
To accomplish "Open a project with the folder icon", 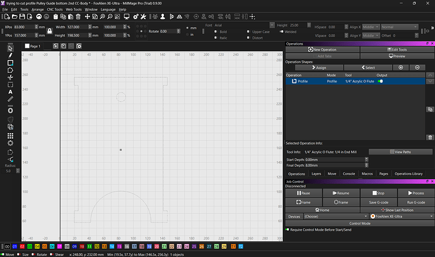I will tap(14, 16).
